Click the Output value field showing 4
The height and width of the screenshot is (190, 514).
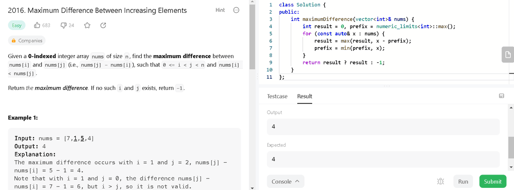point(383,127)
